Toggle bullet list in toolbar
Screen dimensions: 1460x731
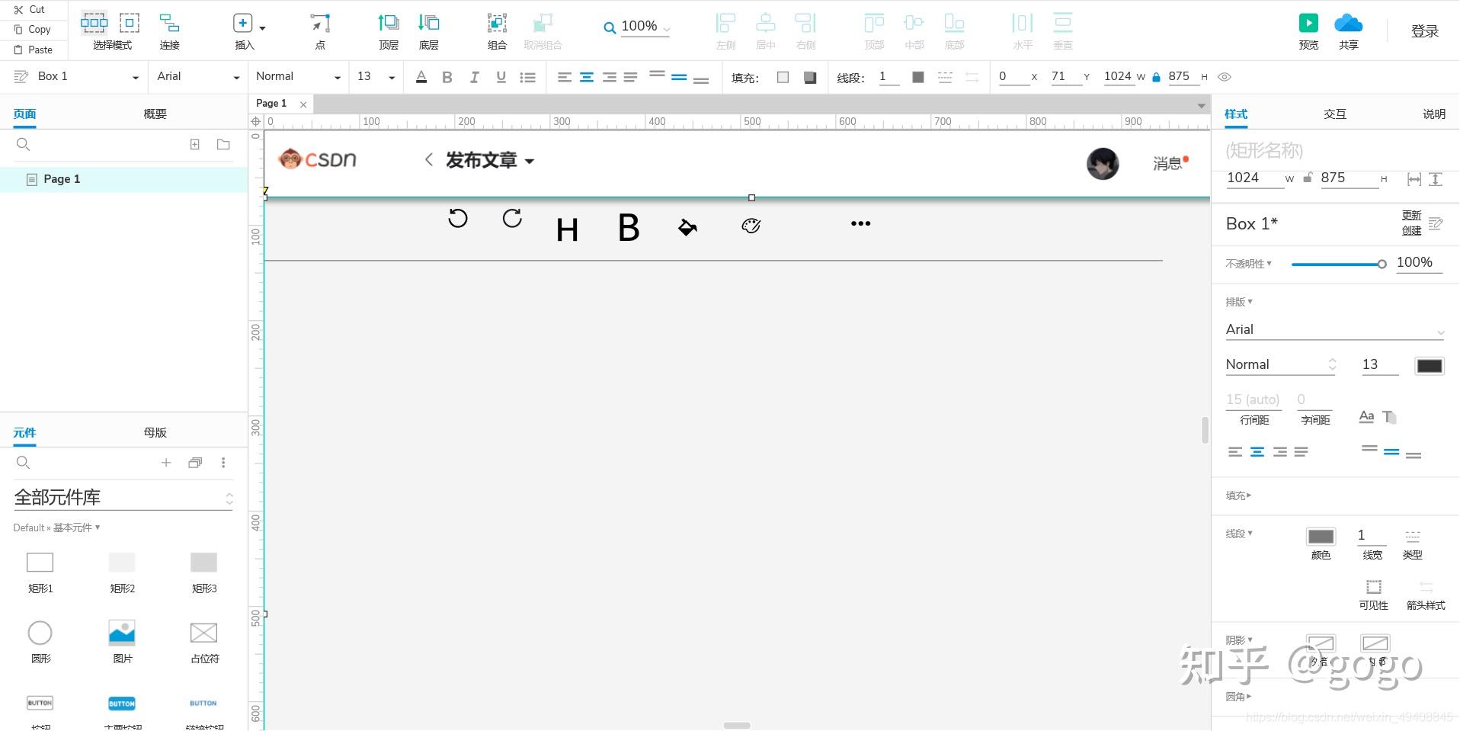527,77
